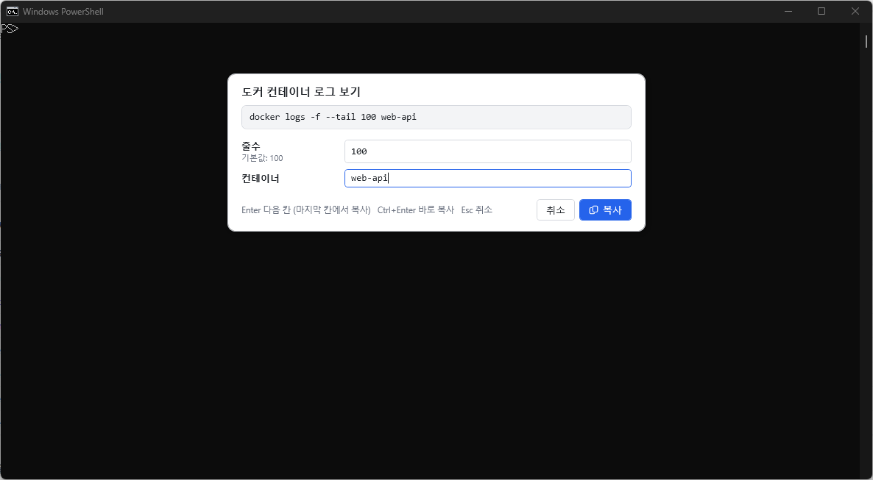Click the PowerShell vertical scrollbar thumb
873x480 pixels.
point(866,42)
